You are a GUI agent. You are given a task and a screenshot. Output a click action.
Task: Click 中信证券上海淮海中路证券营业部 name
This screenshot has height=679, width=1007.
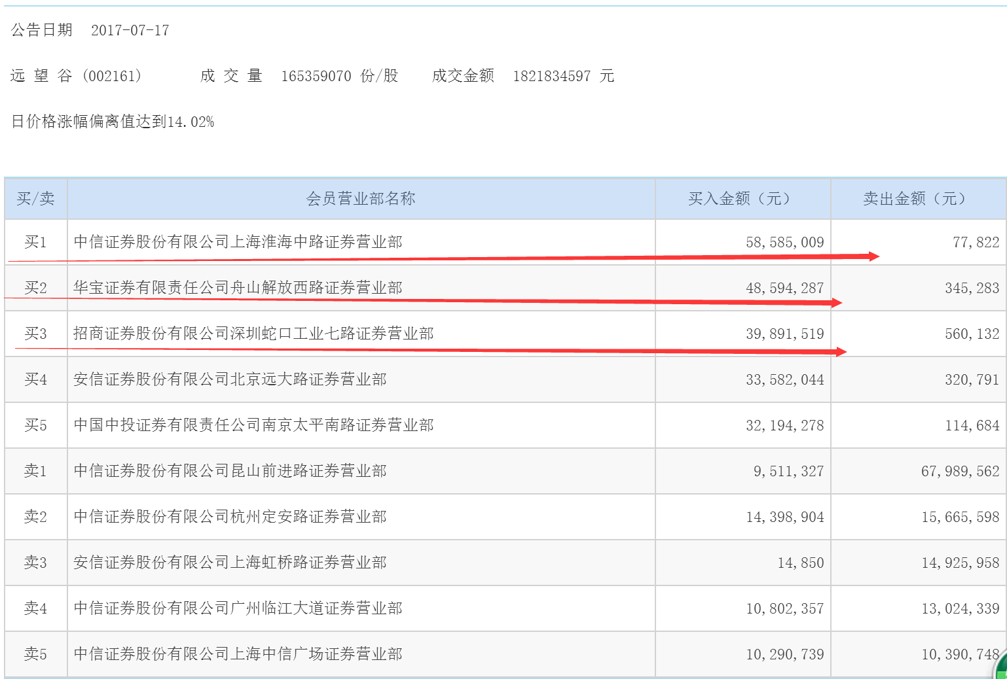coord(238,242)
